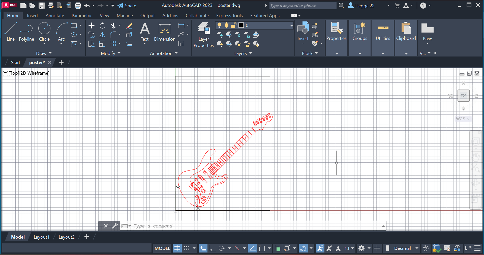Image resolution: width=484 pixels, height=255 pixels.
Task: Click the Mirror tool icon
Action: pos(102,35)
